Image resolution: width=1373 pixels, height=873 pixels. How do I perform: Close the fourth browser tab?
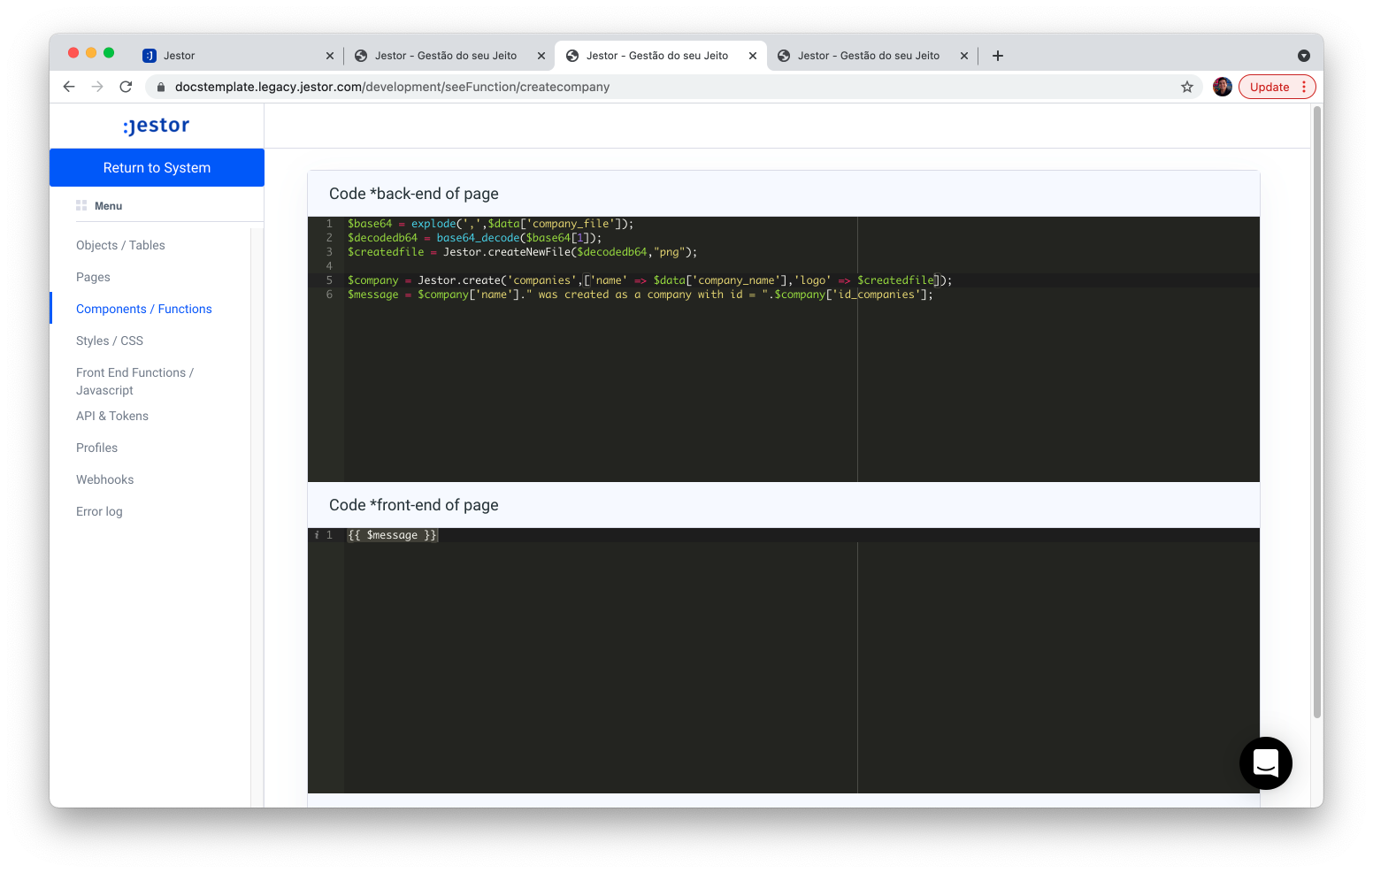point(964,56)
